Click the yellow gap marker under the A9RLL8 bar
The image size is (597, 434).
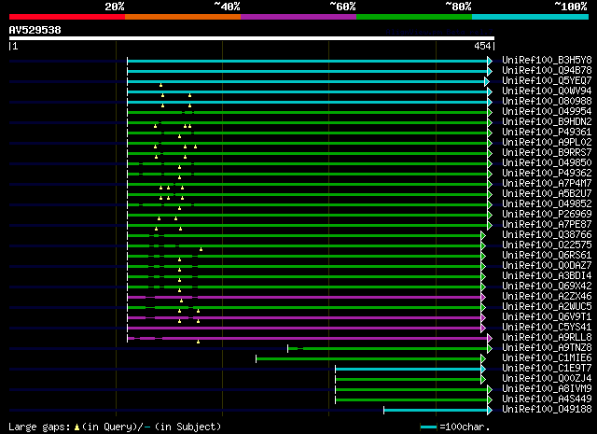click(x=198, y=342)
